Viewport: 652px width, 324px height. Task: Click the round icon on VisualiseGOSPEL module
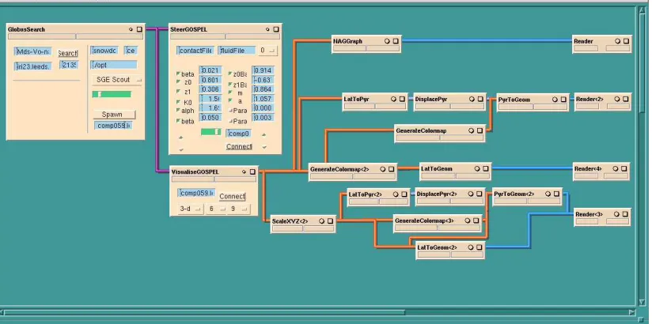pyautogui.click(x=244, y=172)
